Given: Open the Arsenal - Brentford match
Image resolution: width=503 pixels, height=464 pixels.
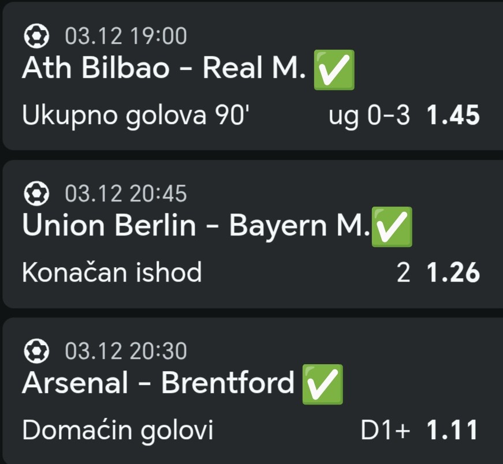Looking at the screenshot, I should (x=158, y=383).
